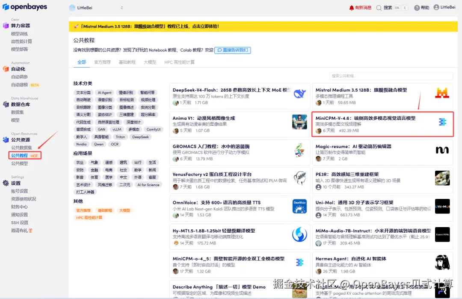The height and width of the screenshot is (299, 462).
Task: Click the openbayes logo
Action: pyautogui.click(x=25, y=7)
